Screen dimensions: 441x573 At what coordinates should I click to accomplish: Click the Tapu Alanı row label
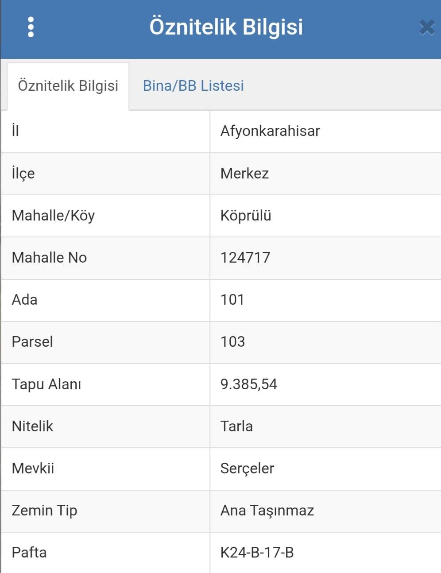(46, 384)
